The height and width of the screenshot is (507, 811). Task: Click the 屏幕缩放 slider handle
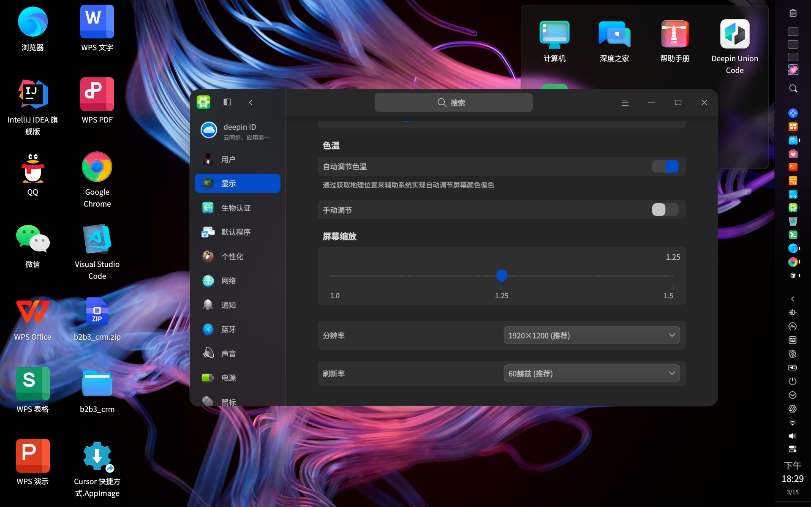[x=501, y=276]
